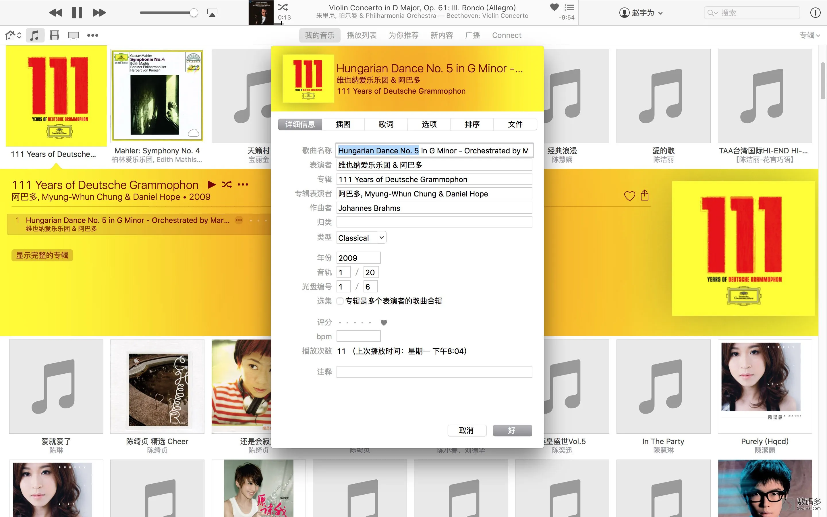
Task: Enable 专辑是多个表演者的歌曲合辑 checkbox
Action: (340, 301)
